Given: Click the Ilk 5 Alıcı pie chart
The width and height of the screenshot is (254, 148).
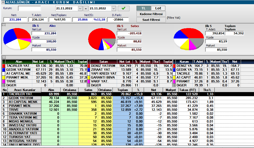Looking at the screenshot, I should tap(17, 39).
